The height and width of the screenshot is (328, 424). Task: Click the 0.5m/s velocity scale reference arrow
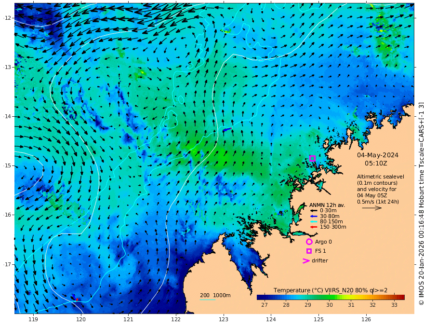click(372, 208)
